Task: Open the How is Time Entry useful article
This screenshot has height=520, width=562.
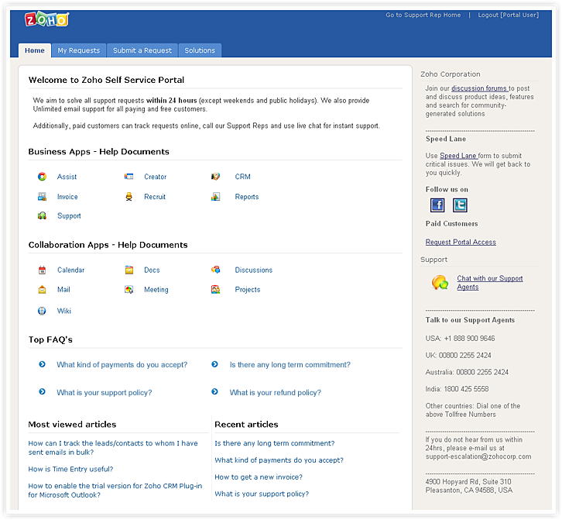Action: click(70, 469)
